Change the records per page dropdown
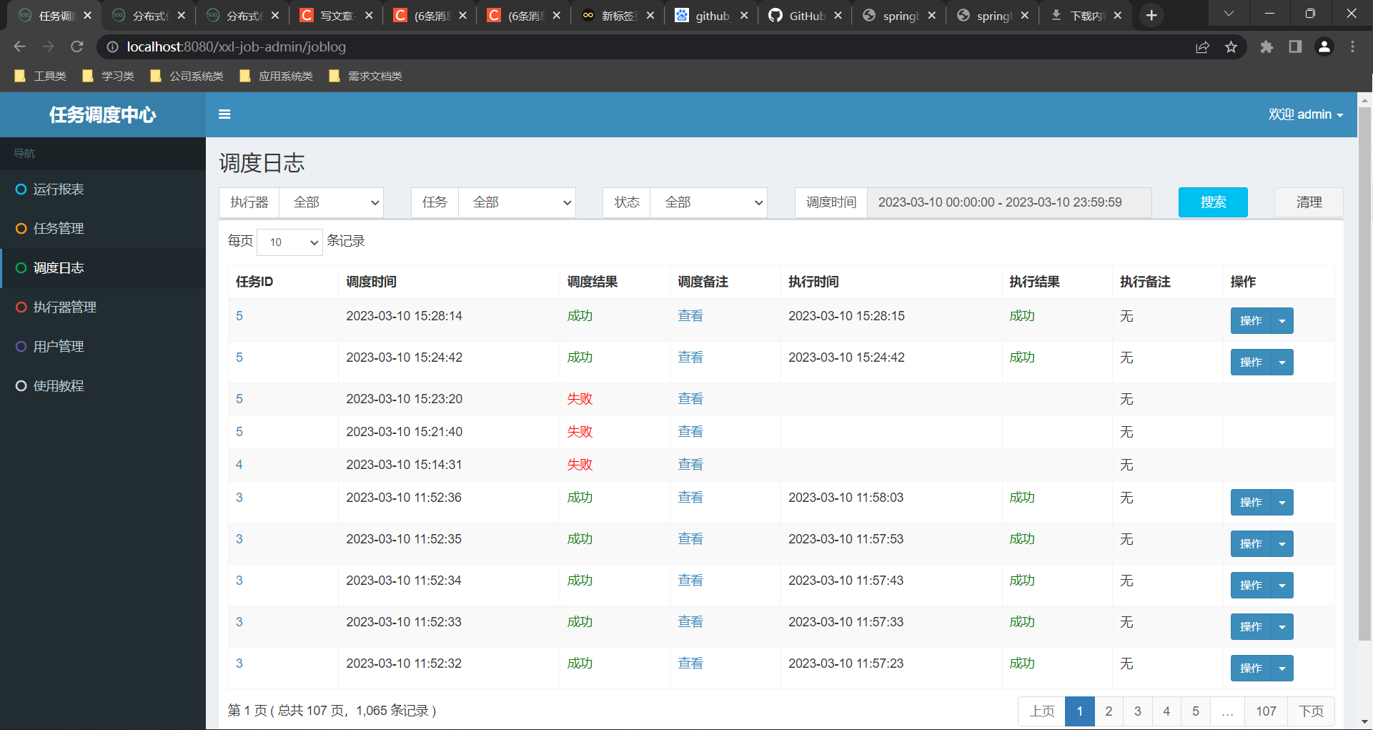This screenshot has width=1373, height=730. (289, 242)
